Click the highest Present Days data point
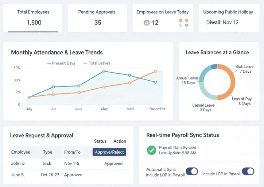264x187 pixels. [104, 71]
